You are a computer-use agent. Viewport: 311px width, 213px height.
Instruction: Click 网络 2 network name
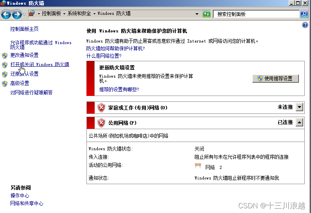coord(214,167)
